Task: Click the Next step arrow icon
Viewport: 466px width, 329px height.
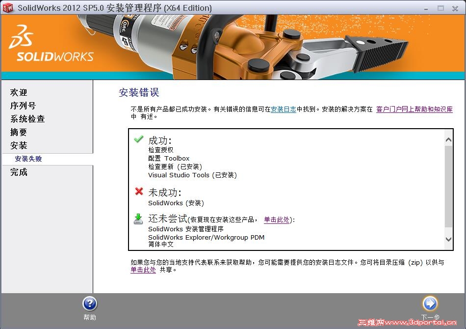Action: point(430,303)
